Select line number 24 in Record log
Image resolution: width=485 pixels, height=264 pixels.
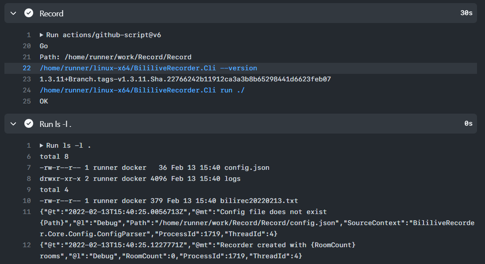click(x=27, y=90)
